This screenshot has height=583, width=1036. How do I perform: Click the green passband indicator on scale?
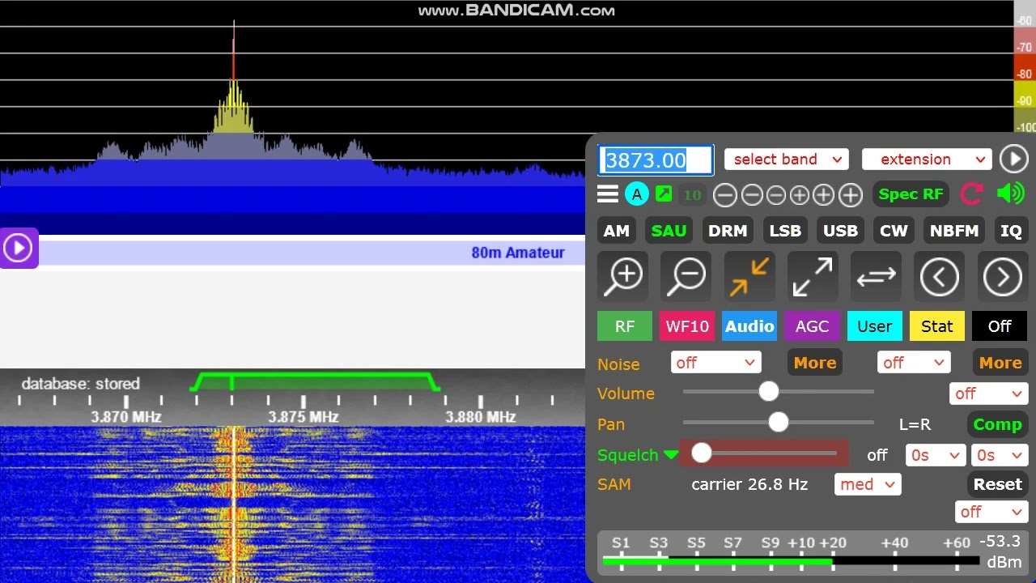pos(315,381)
